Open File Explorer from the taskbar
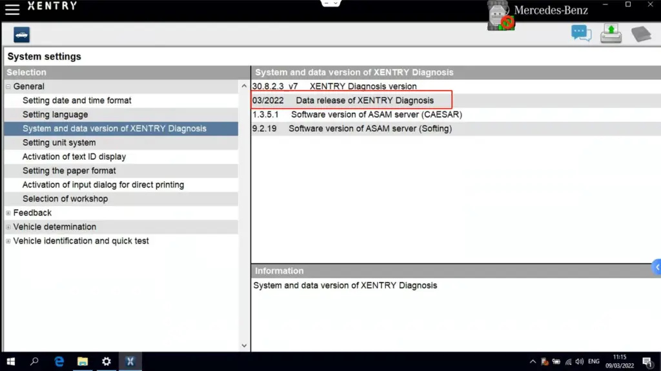Viewport: 661px width, 371px height. [83, 361]
